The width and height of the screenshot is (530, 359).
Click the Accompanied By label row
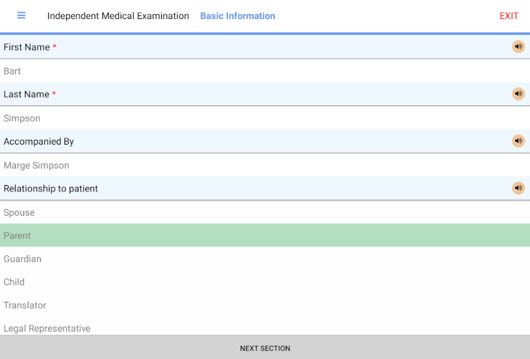coord(39,142)
